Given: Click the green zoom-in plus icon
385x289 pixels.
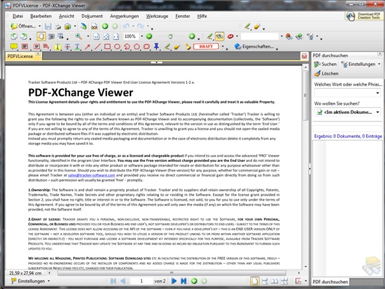Looking at the screenshot, I should (x=193, y=37).
